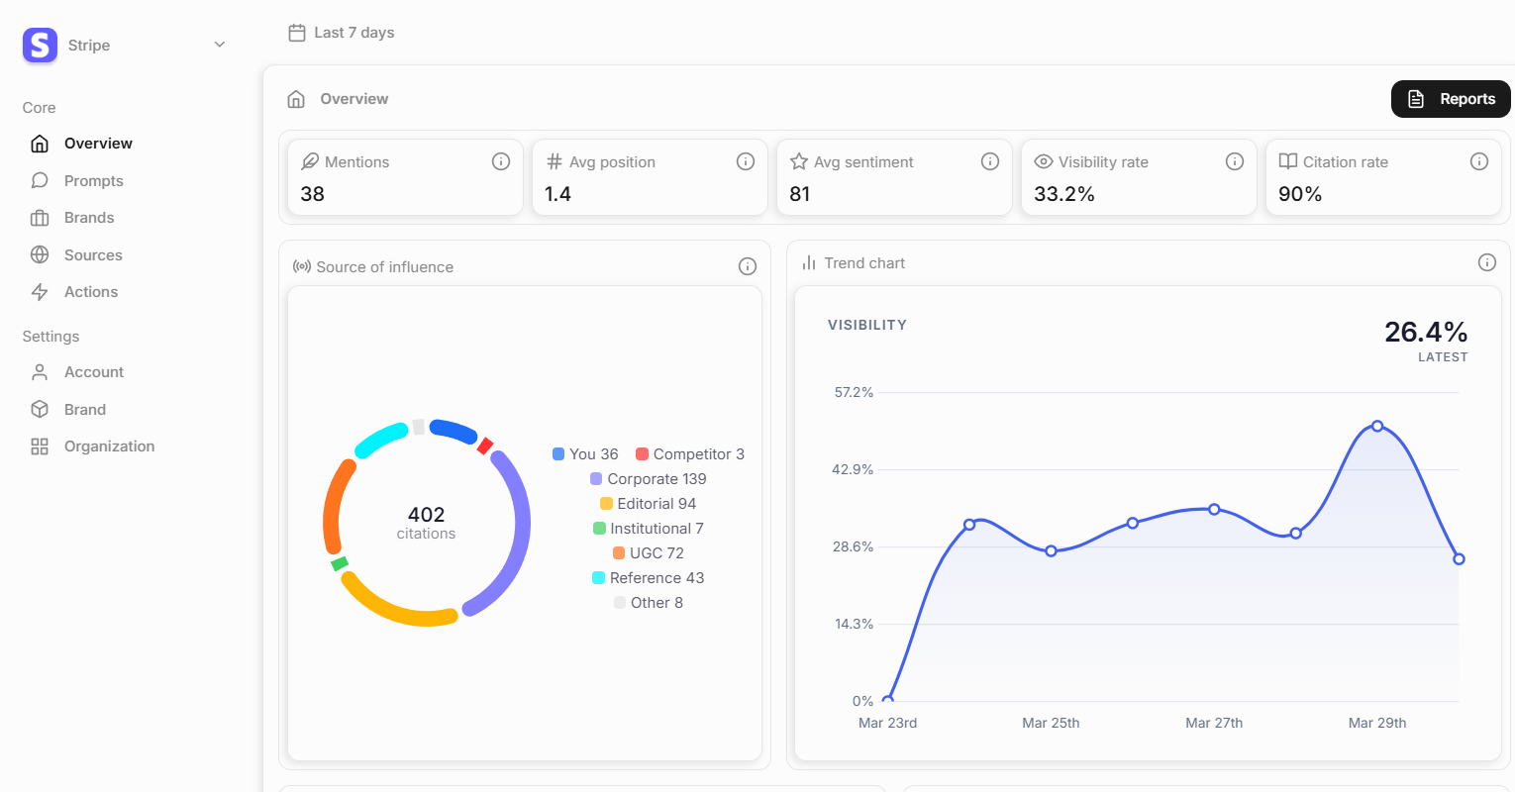
Task: Click the Avg sentiment info disclosure
Action: tap(990, 160)
